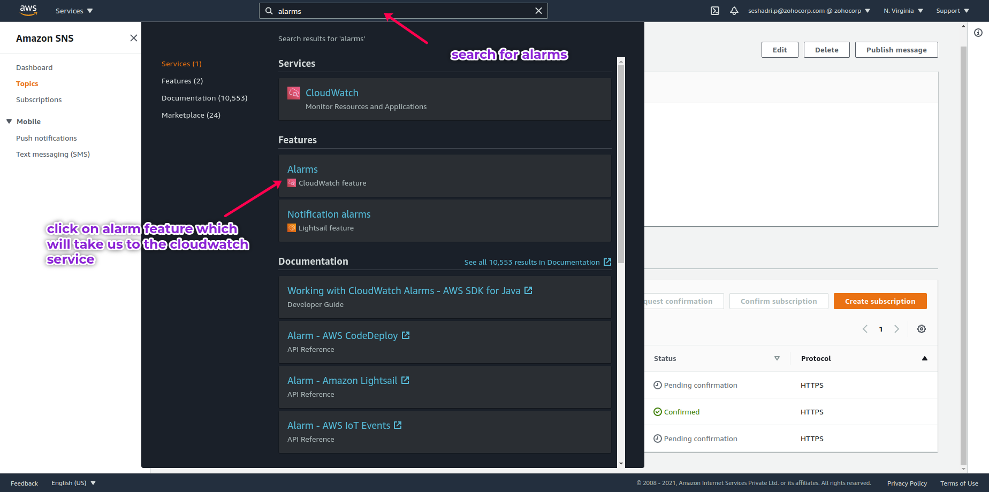The width and height of the screenshot is (989, 492).
Task: Filter results by Features (2)
Action: point(182,81)
